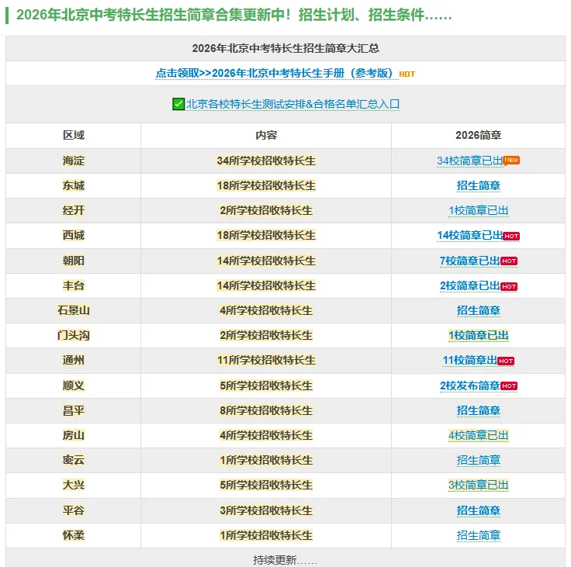Select the 通州 district cell
This screenshot has height=567, width=571.
(73, 360)
